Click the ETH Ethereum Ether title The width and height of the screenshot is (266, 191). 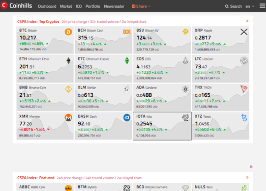pos(34,59)
